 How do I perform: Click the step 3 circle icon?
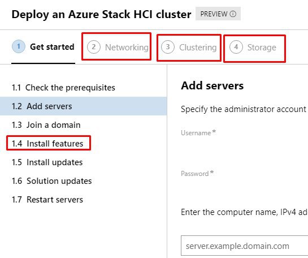(167, 47)
